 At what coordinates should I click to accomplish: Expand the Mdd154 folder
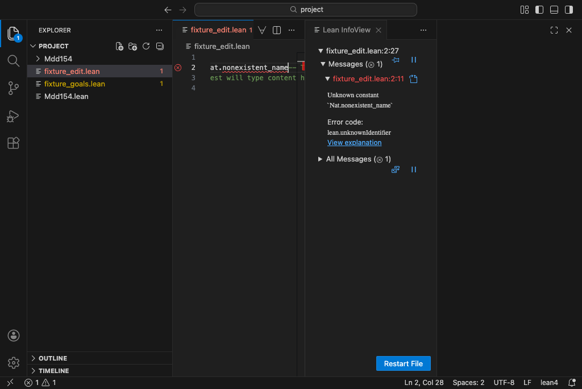pos(58,59)
